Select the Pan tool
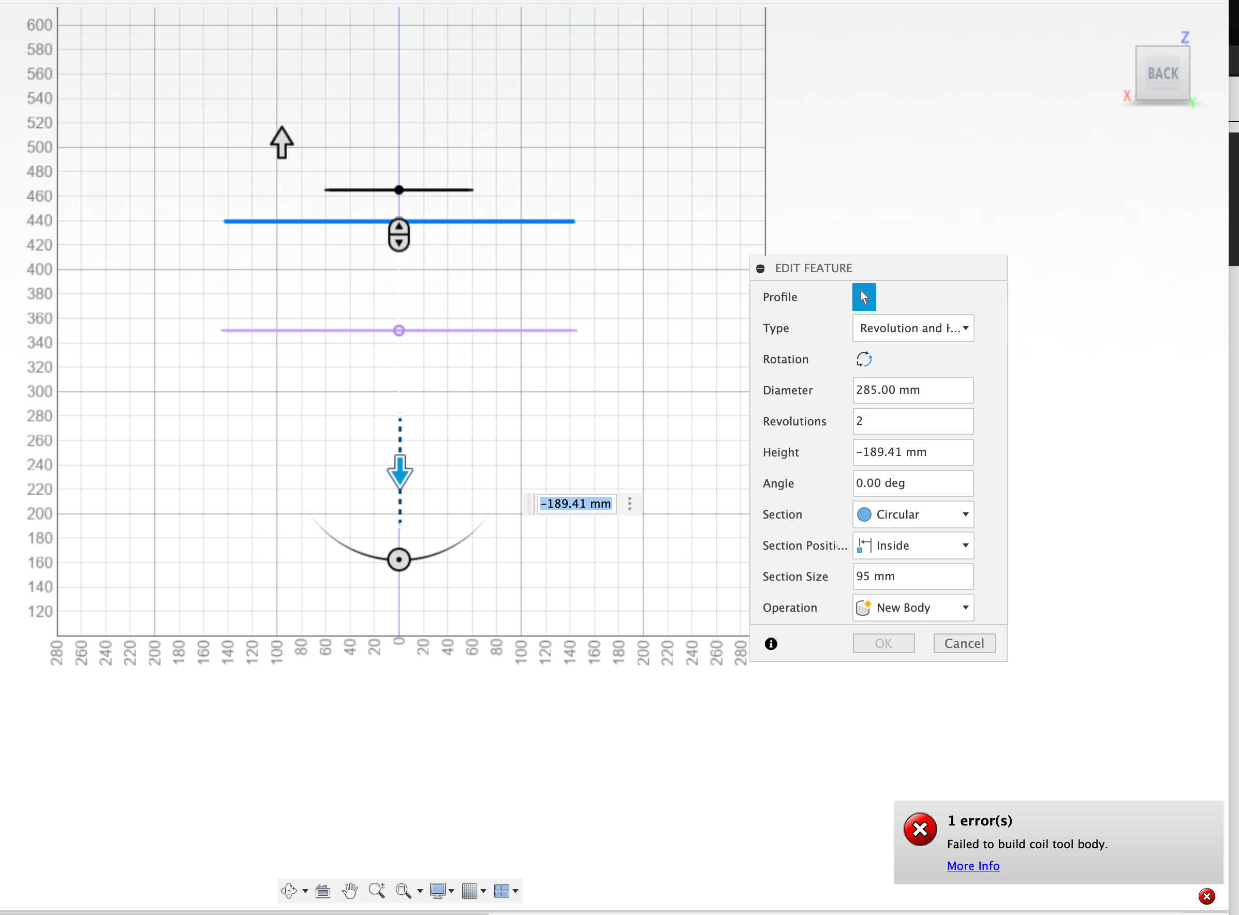This screenshot has height=915, width=1239. (349, 891)
